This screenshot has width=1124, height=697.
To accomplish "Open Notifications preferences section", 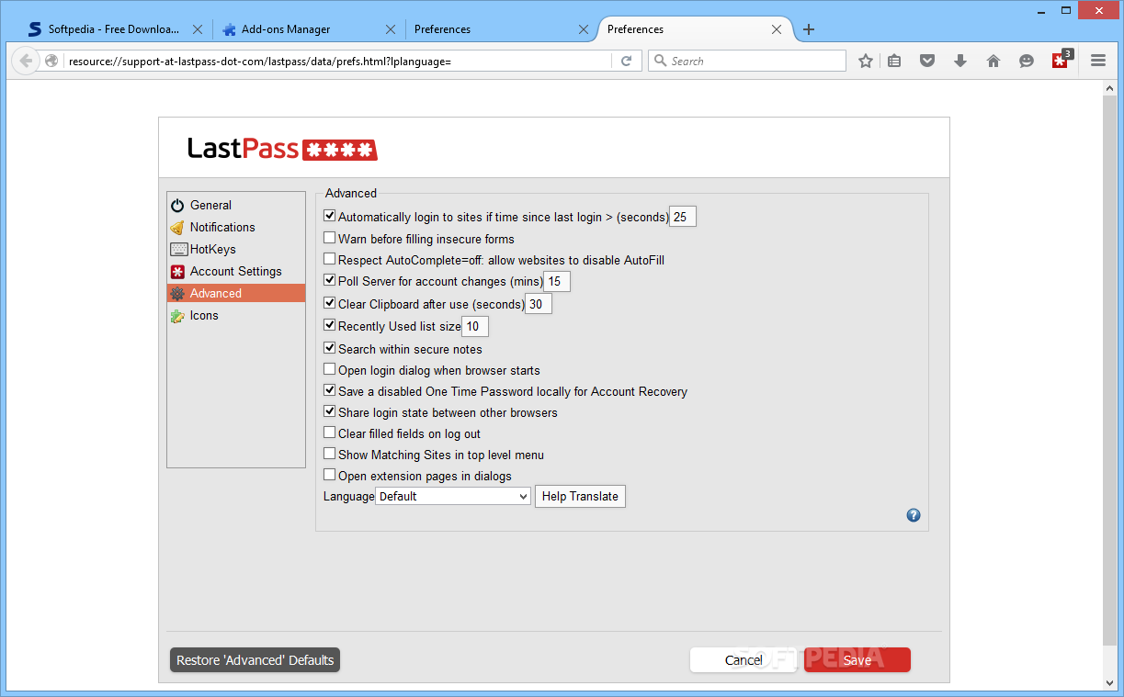I will pos(236,228).
